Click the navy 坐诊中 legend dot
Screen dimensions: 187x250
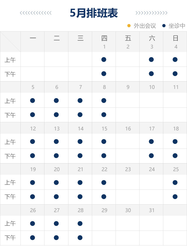[x=164, y=26]
